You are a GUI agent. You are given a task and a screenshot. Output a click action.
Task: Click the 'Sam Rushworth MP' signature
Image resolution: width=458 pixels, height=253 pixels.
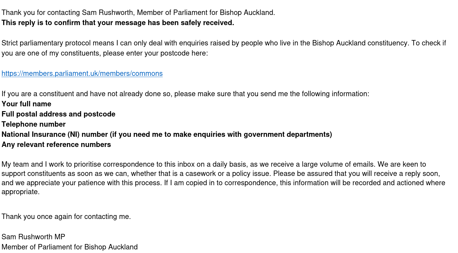pyautogui.click(x=33, y=237)
